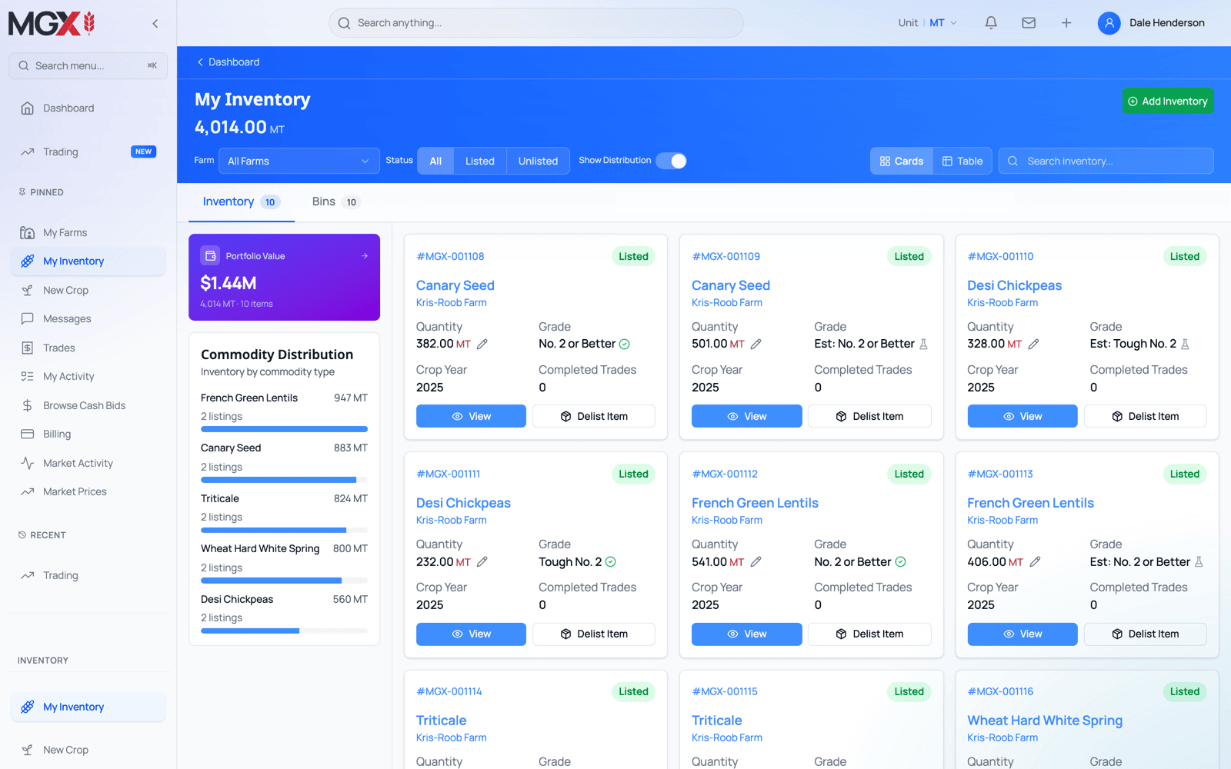The image size is (1231, 769).
Task: Open Trading with NEW badge
Action: (88, 151)
